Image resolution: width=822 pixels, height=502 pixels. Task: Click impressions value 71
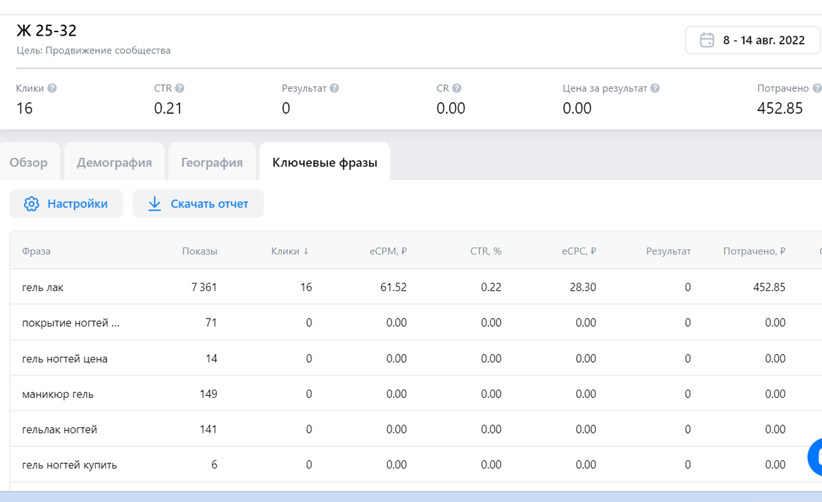[x=211, y=323]
